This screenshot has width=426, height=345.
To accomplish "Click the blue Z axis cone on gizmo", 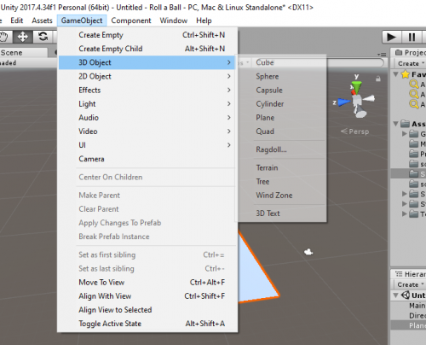I will (x=343, y=102).
